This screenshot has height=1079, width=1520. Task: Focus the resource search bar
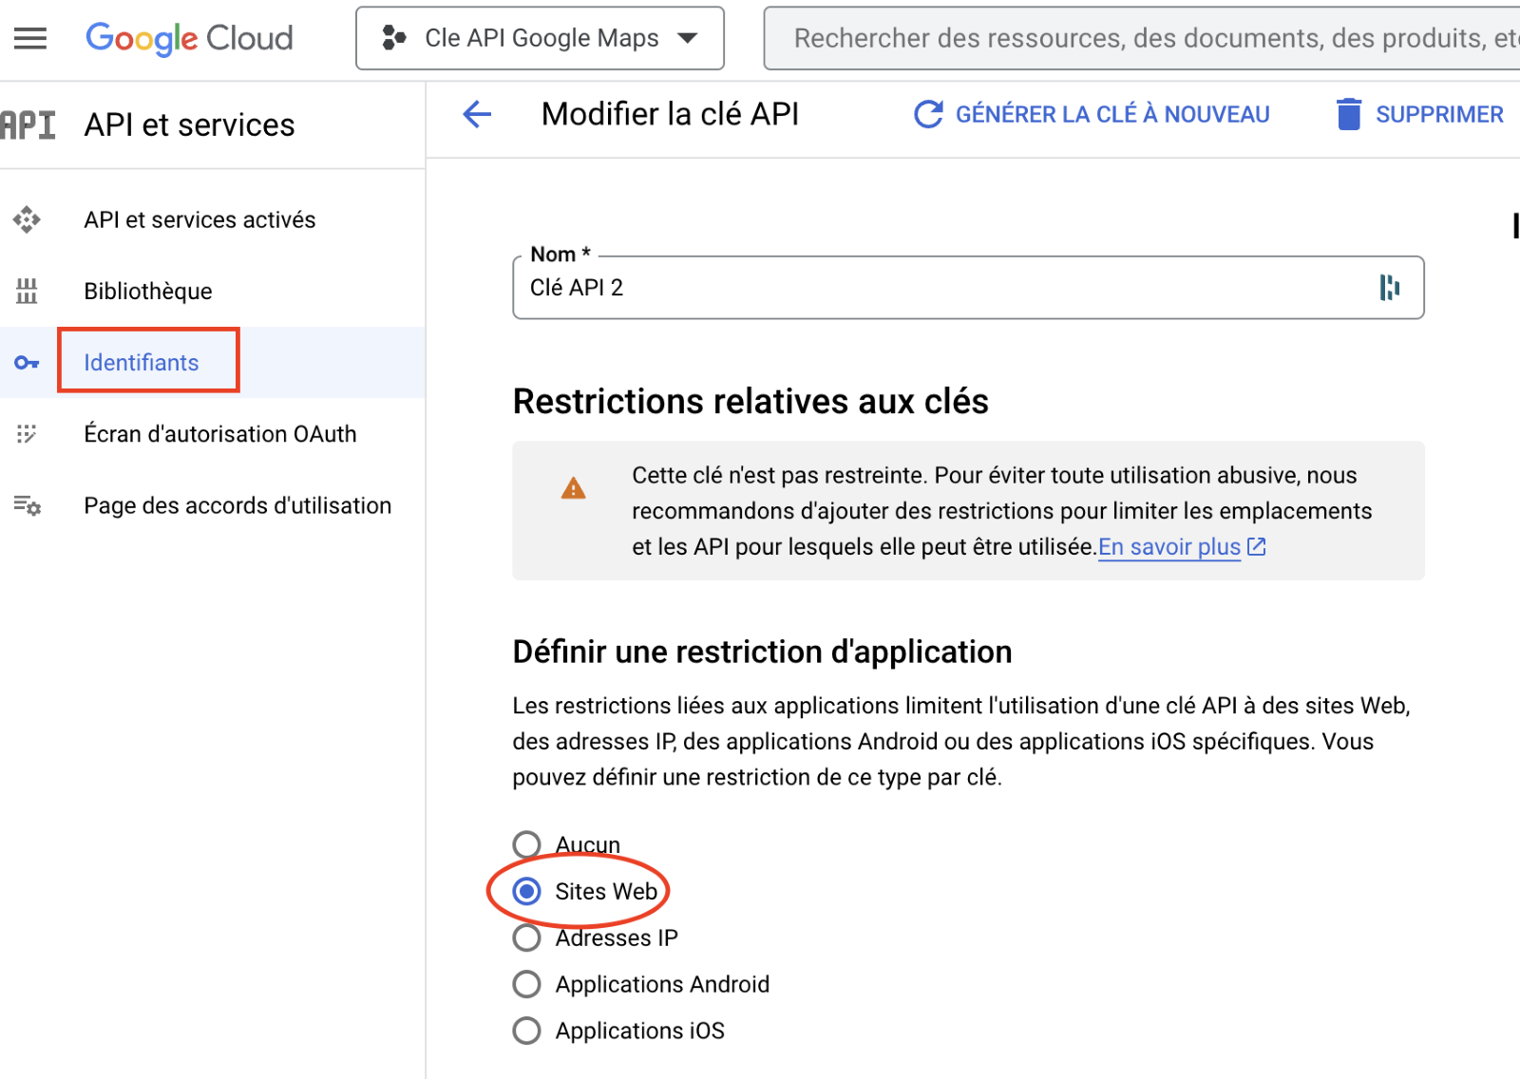coord(1140,38)
